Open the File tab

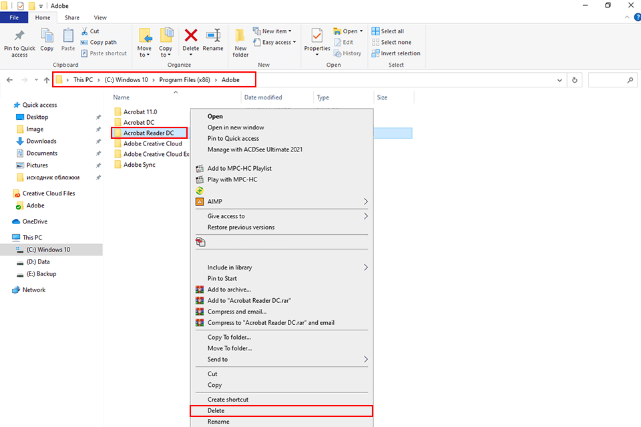[14, 17]
